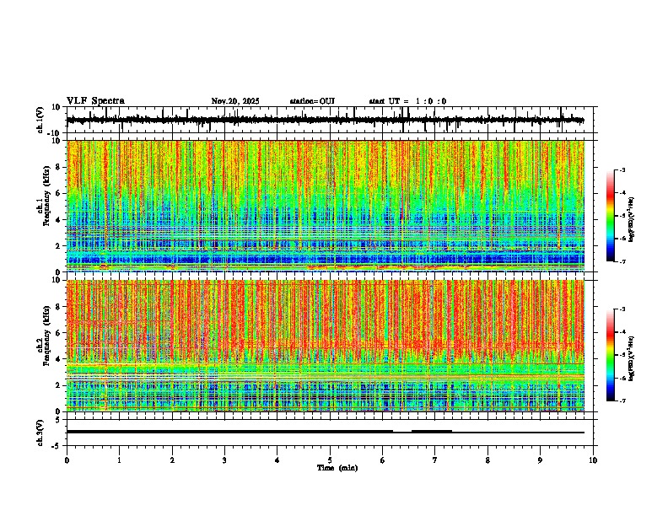Click time axis tick label "7"
Image resolution: width=668 pixels, height=516 pixels.
pyautogui.click(x=435, y=460)
